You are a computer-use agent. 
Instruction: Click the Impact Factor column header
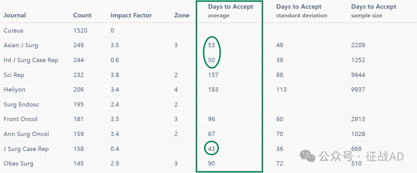[131, 15]
